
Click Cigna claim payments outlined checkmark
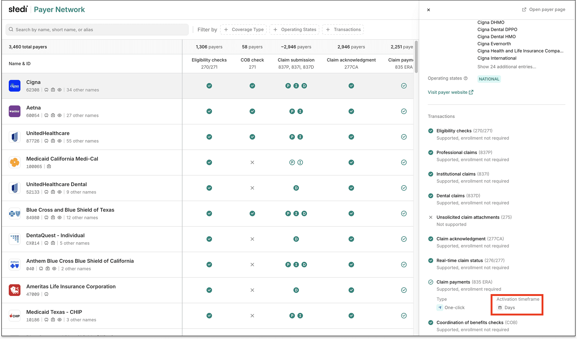tap(404, 86)
